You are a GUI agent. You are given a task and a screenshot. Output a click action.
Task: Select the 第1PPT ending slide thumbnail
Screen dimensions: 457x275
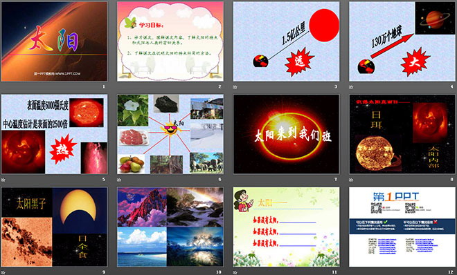pyautogui.click(x=402, y=227)
